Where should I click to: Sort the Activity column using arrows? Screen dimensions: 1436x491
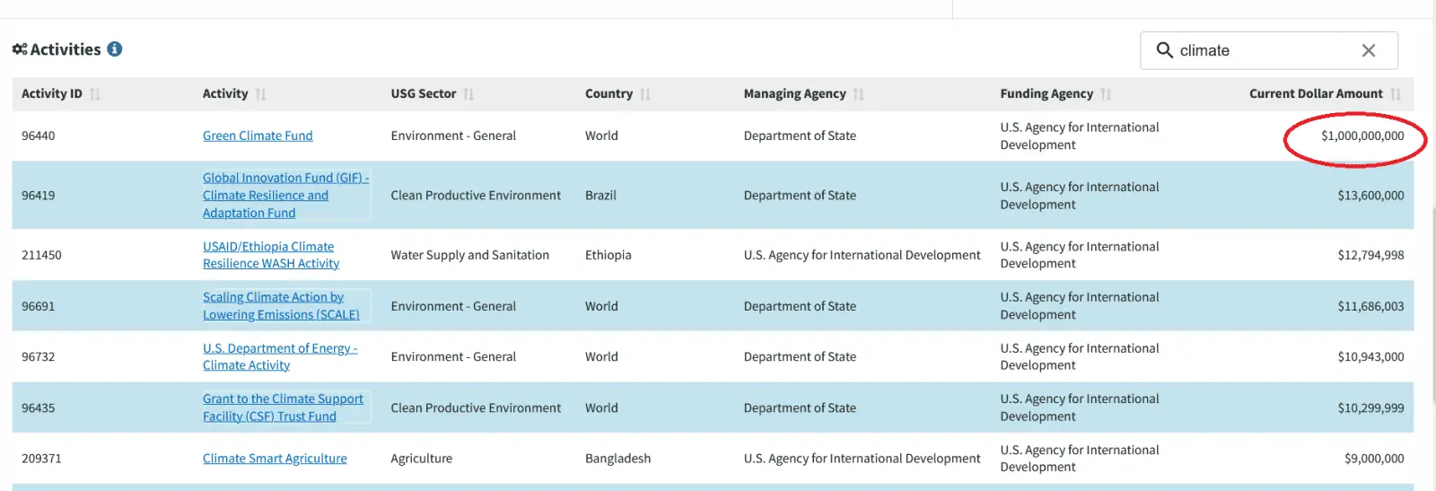coord(261,94)
